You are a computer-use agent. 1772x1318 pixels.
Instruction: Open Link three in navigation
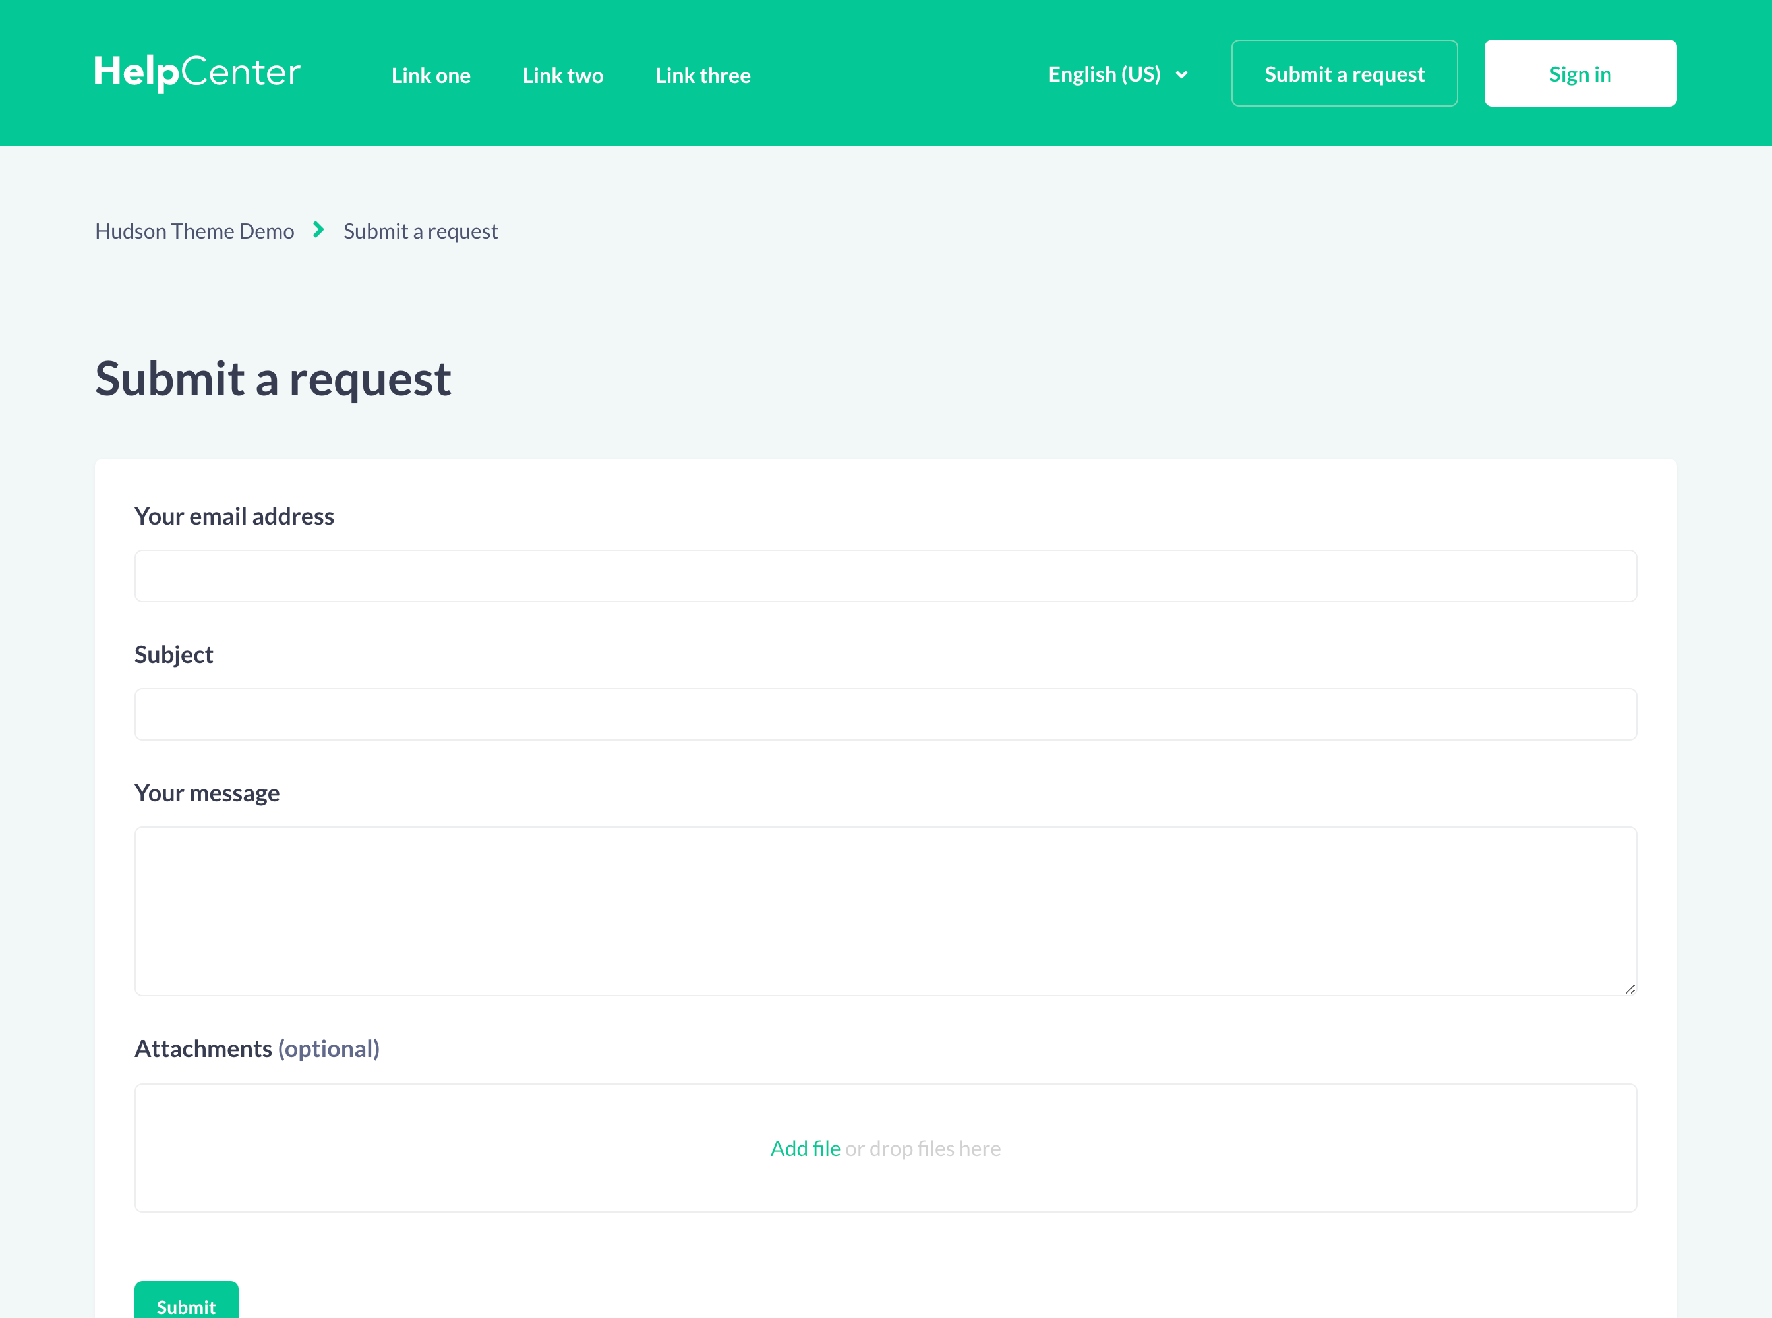(703, 76)
